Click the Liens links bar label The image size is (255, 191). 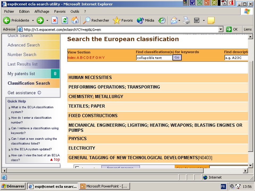click(248, 29)
